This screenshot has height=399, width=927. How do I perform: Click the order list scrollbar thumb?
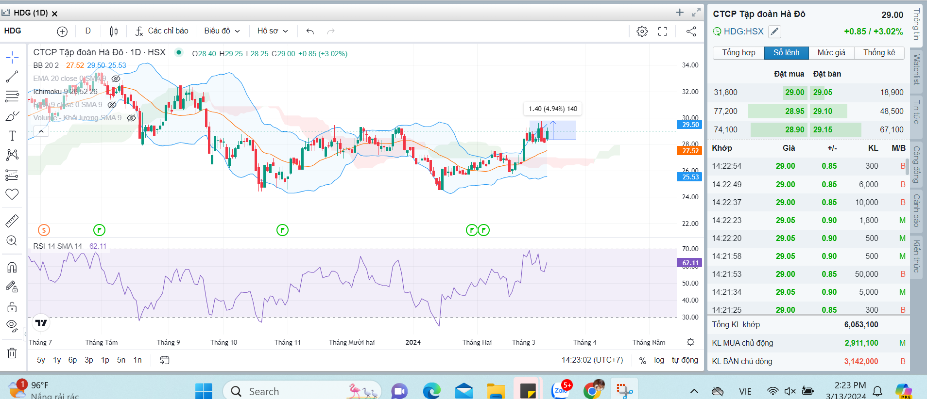pyautogui.click(x=907, y=166)
